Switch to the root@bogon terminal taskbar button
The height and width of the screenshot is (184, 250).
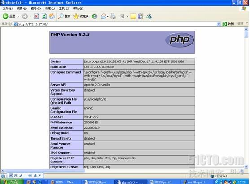click(197, 182)
